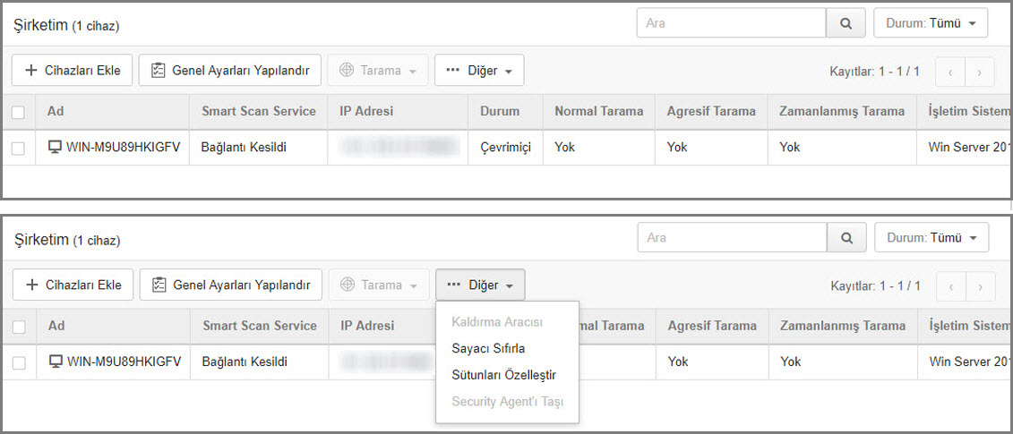
Task: Open the Durum: Tümü dropdown in the upper panel
Action: pyautogui.click(x=931, y=23)
